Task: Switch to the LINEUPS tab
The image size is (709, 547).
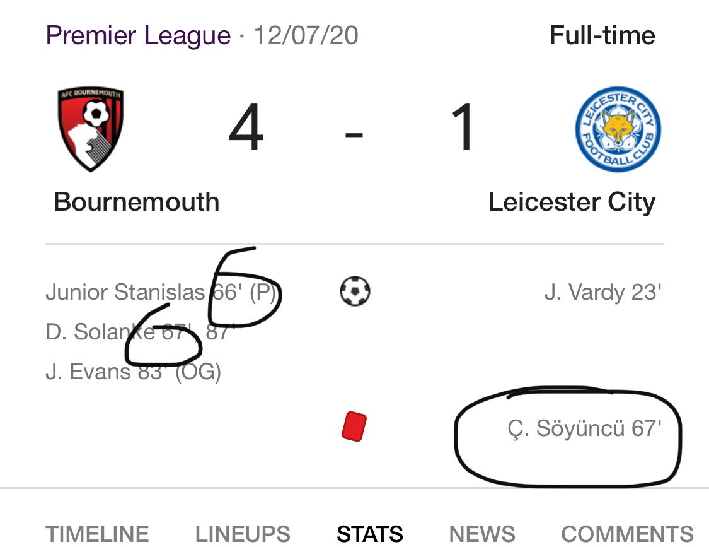Action: click(243, 534)
